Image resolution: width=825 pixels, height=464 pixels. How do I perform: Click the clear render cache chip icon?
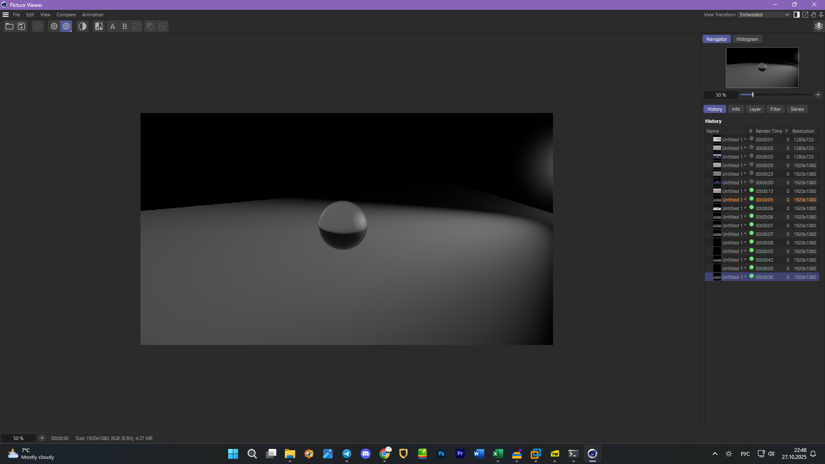coord(54,27)
